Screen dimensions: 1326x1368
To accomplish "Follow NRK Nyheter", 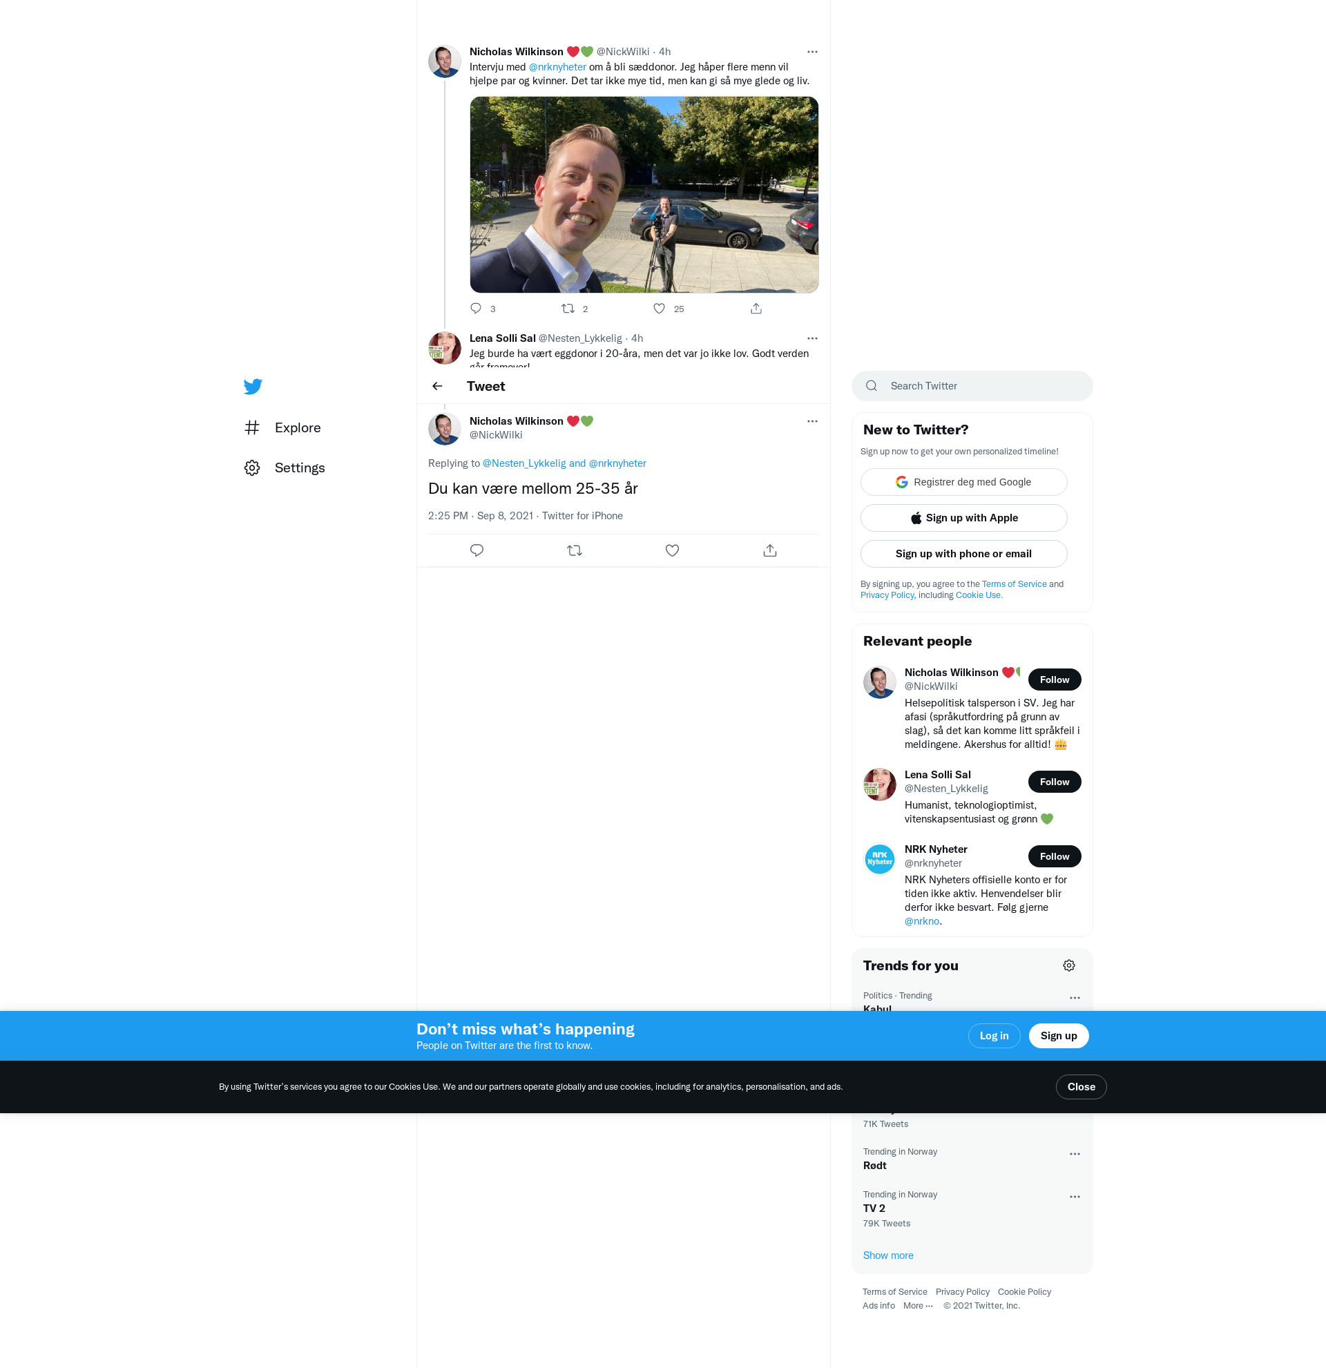I will tap(1055, 856).
